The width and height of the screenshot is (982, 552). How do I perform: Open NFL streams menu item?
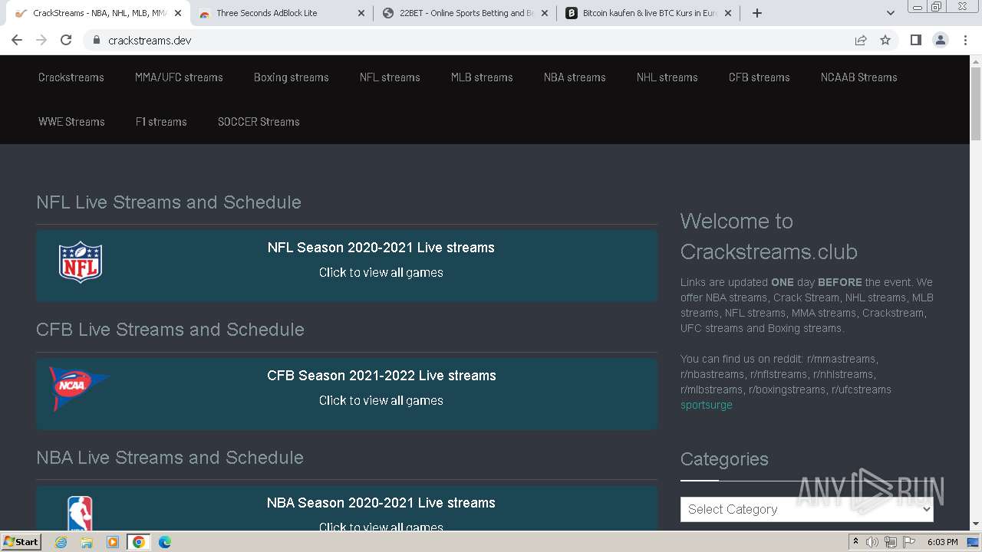coord(390,77)
